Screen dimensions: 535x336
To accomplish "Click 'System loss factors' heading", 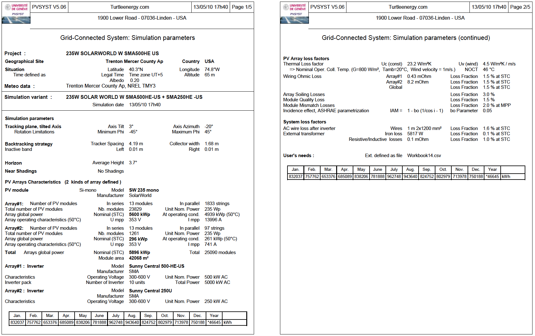I will pos(305,122).
